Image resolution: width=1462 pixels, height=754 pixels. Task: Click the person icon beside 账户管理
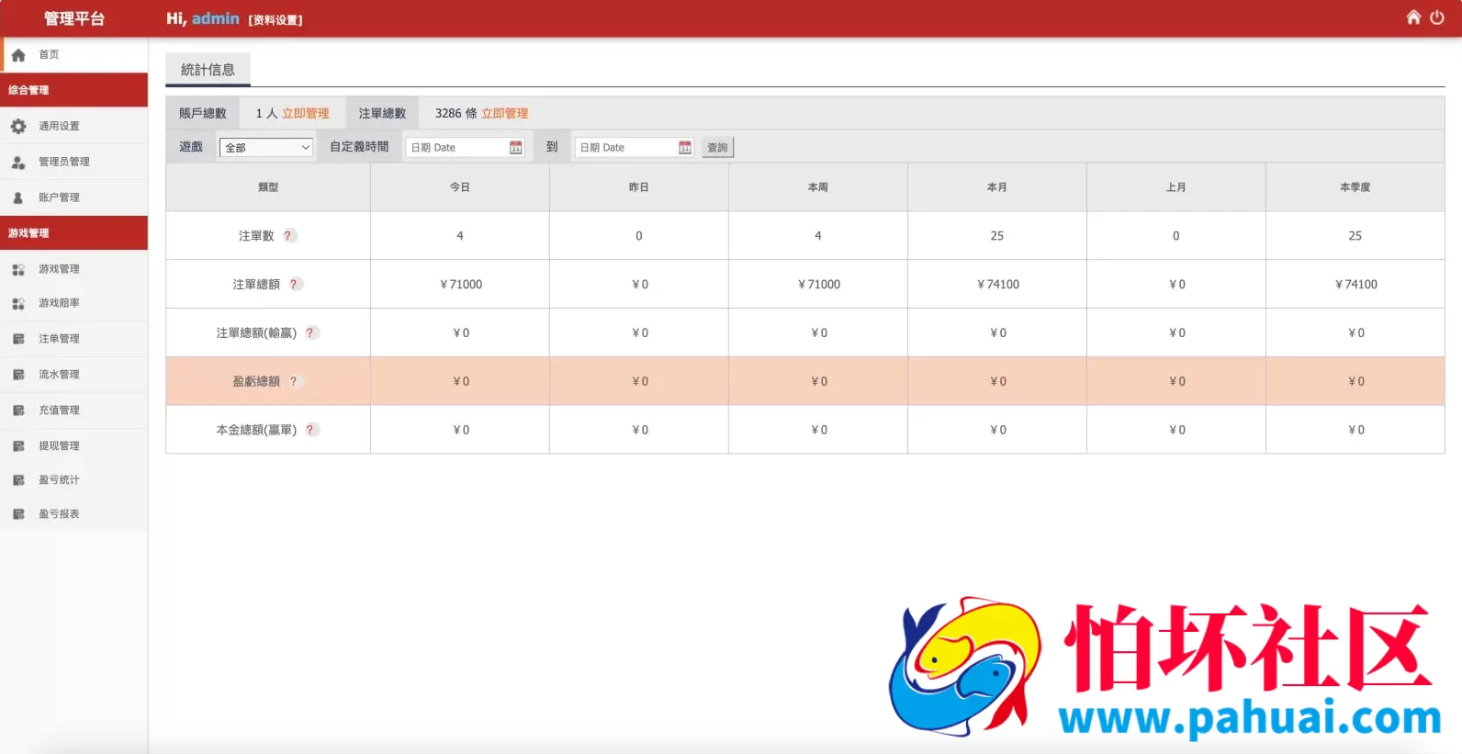pos(18,197)
